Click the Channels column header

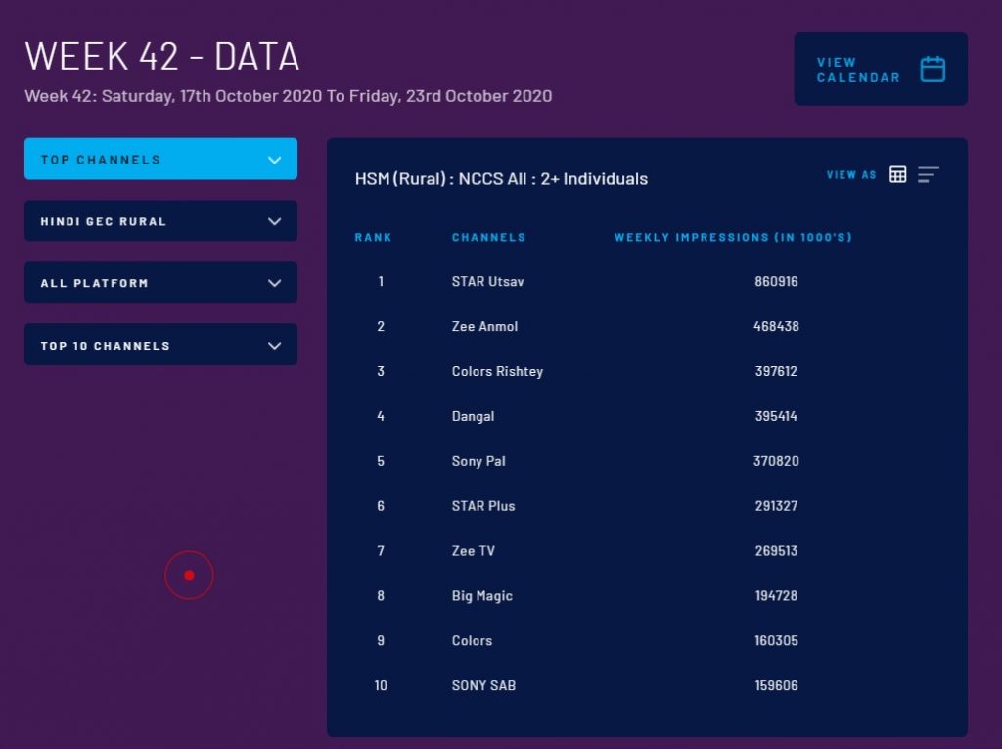point(488,237)
